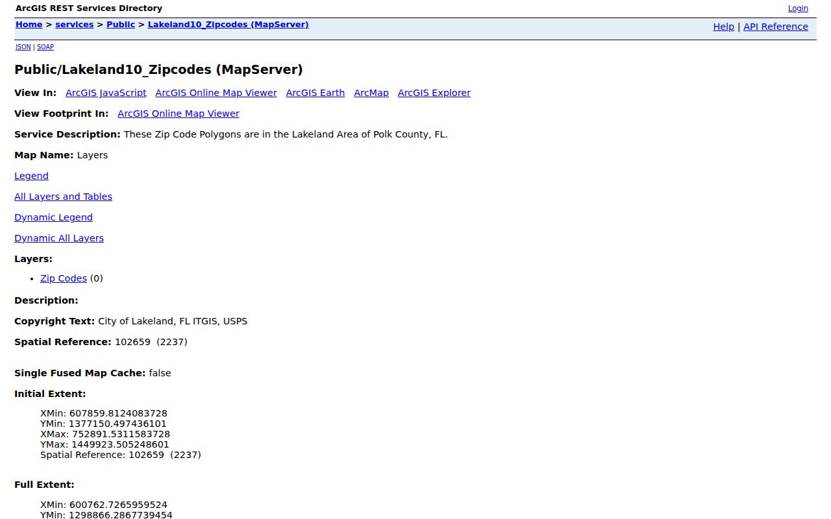831x519 pixels.
Task: Click Lakeland10_Zipcodes (MapServer) breadcrumb link
Action: (229, 25)
